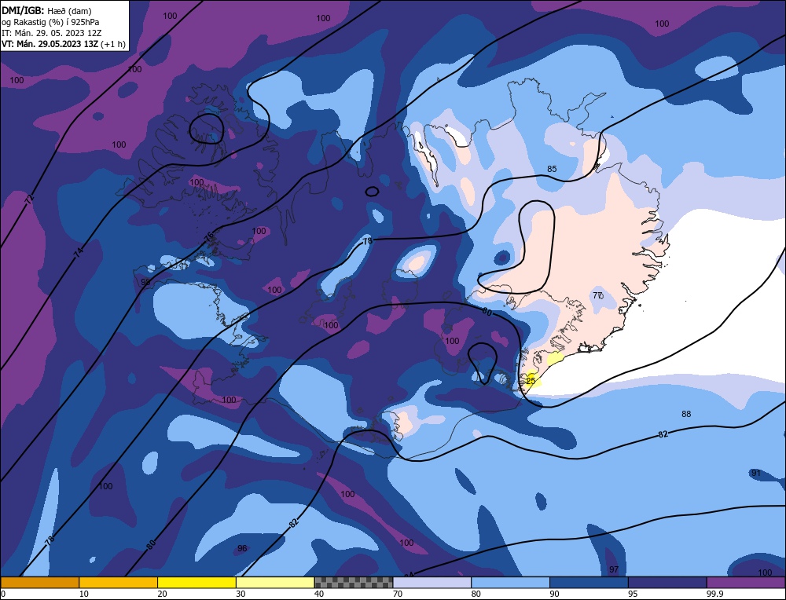
Task: Click the legend tick label '40'
Action: tap(319, 594)
